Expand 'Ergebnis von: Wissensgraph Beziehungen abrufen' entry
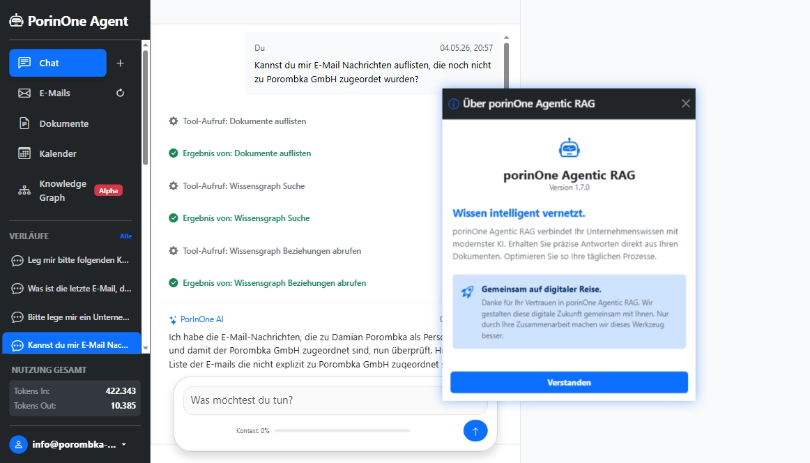Image resolution: width=810 pixels, height=463 pixels. coord(268,283)
